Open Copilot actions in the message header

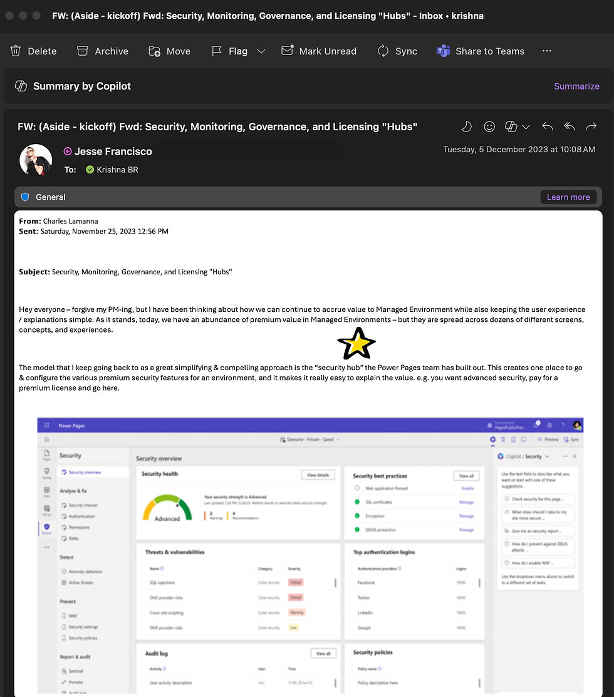(511, 126)
